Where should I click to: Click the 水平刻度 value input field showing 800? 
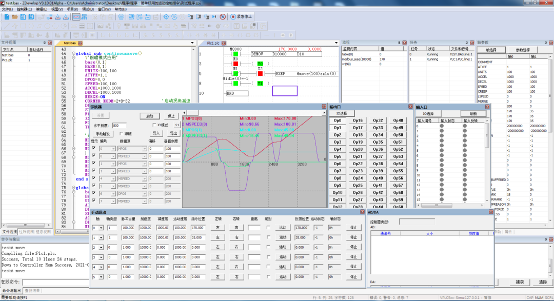118,125
